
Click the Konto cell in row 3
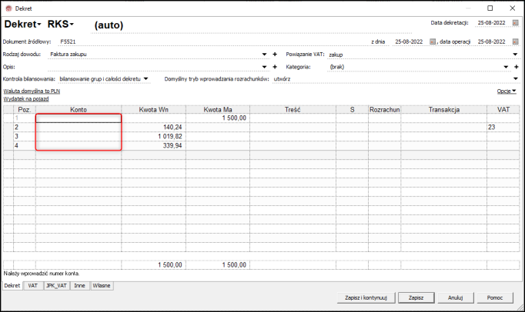pos(79,137)
